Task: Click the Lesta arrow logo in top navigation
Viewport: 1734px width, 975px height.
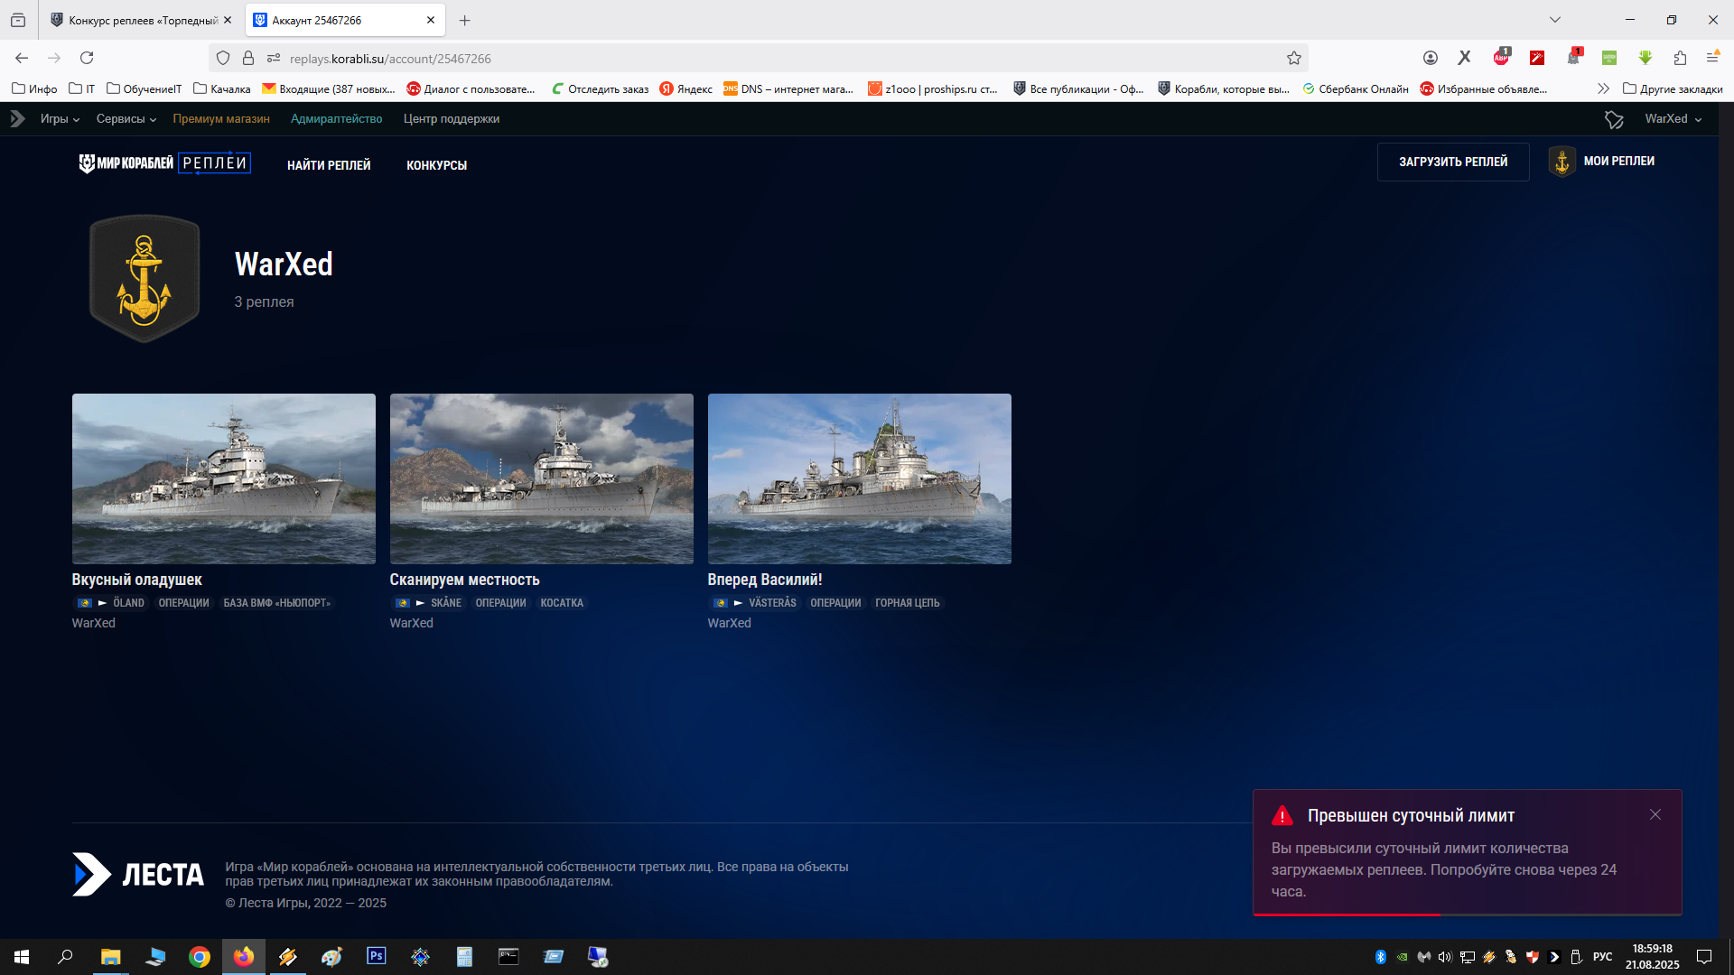Action: click(17, 118)
